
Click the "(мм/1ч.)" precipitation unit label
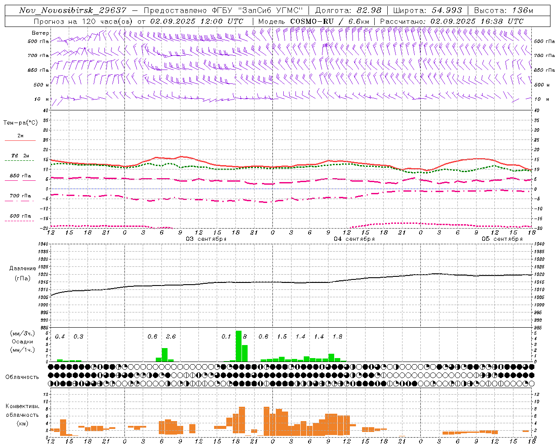click(x=22, y=350)
